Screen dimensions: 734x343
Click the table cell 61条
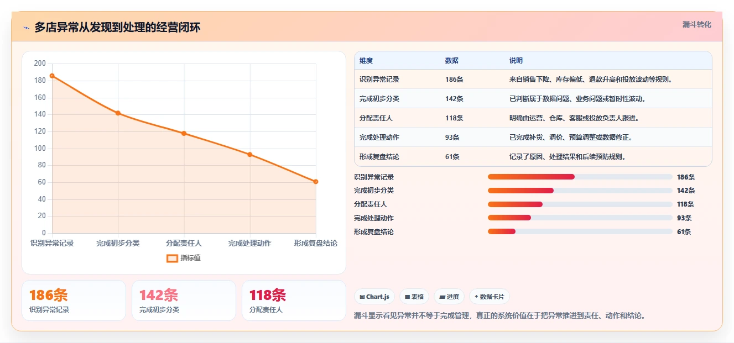click(x=452, y=157)
